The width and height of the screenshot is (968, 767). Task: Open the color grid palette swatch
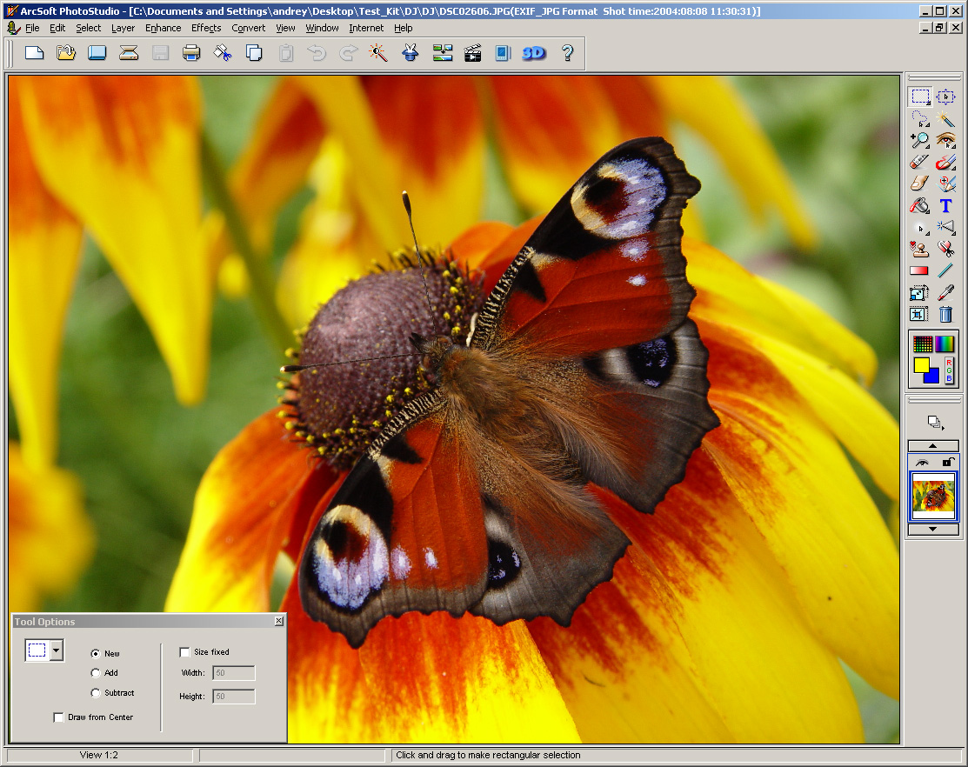[922, 343]
